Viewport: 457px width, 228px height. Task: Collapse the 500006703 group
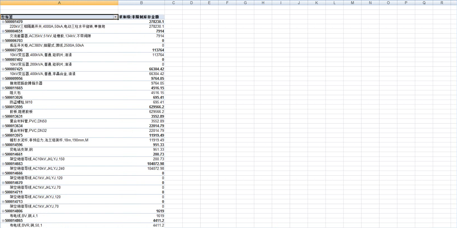coord(3,41)
